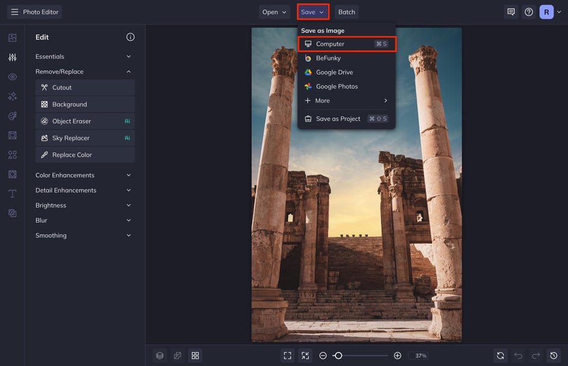
Task: Click the zoom out minus icon
Action: (323, 356)
